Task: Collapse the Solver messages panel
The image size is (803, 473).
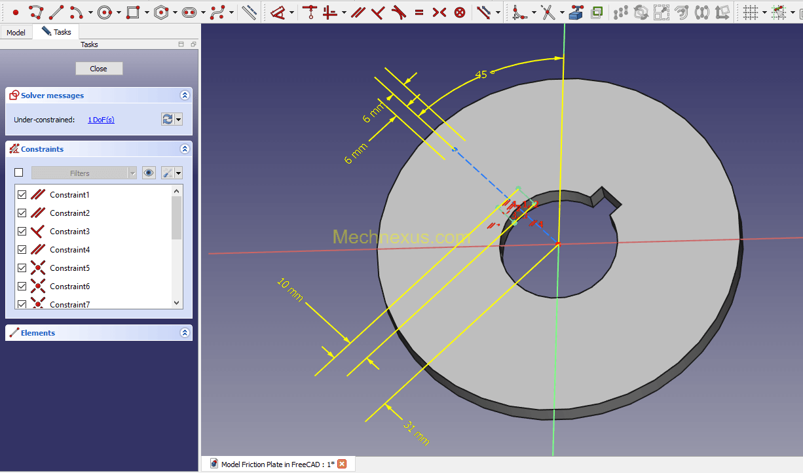Action: click(185, 96)
